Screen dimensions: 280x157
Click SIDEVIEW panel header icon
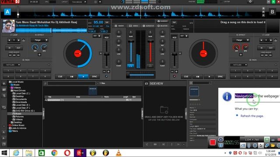click(147, 83)
